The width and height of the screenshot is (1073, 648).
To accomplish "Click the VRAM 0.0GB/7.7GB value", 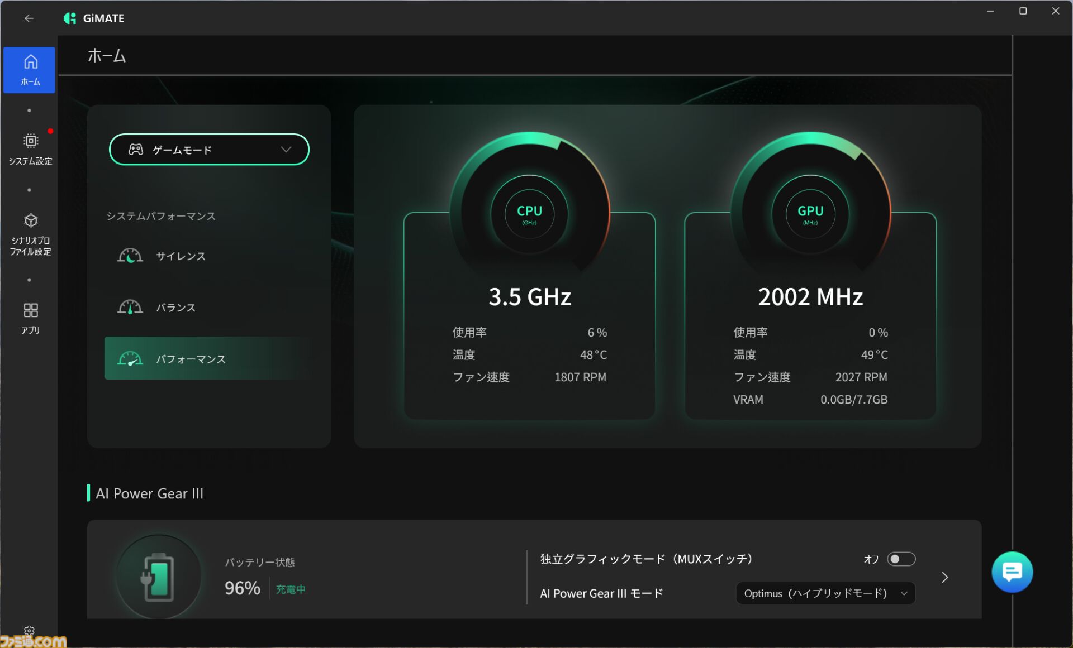I will coord(854,400).
